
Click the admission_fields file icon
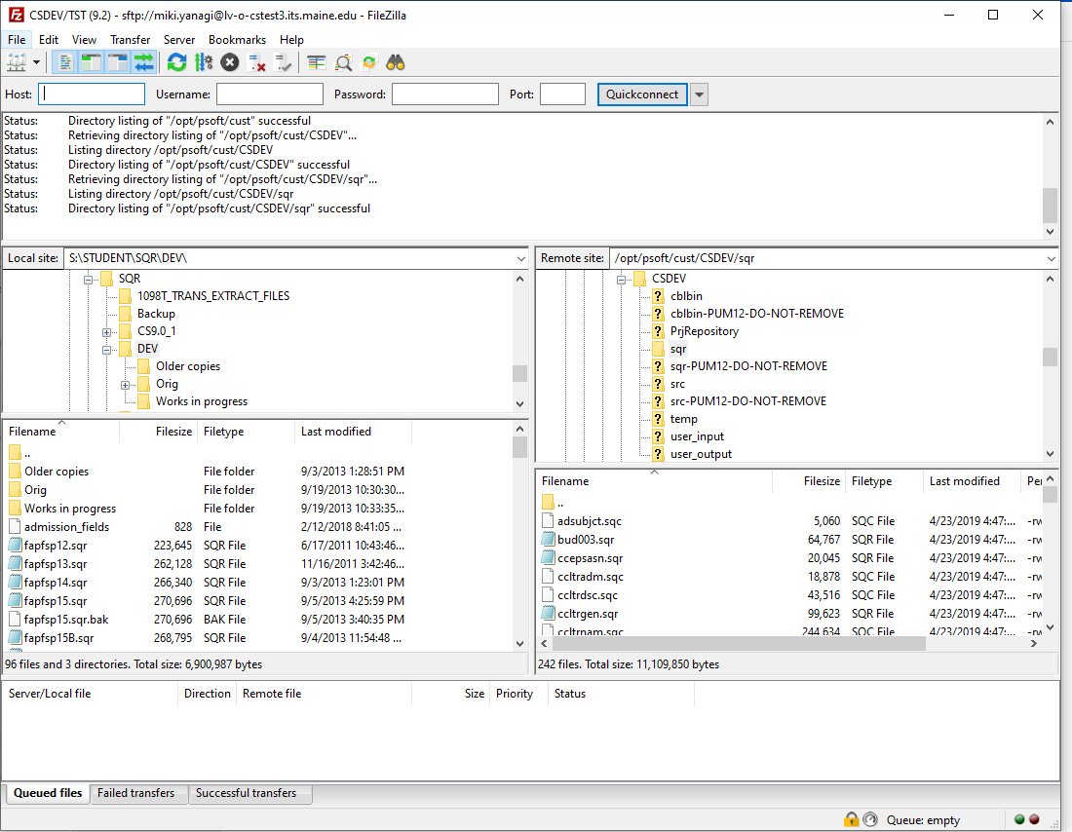[x=15, y=527]
